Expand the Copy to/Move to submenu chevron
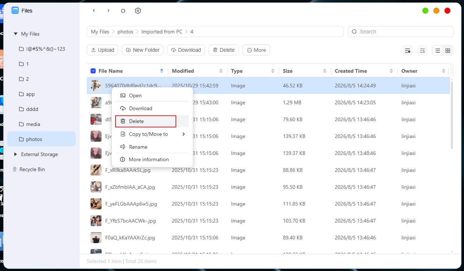 (184, 134)
